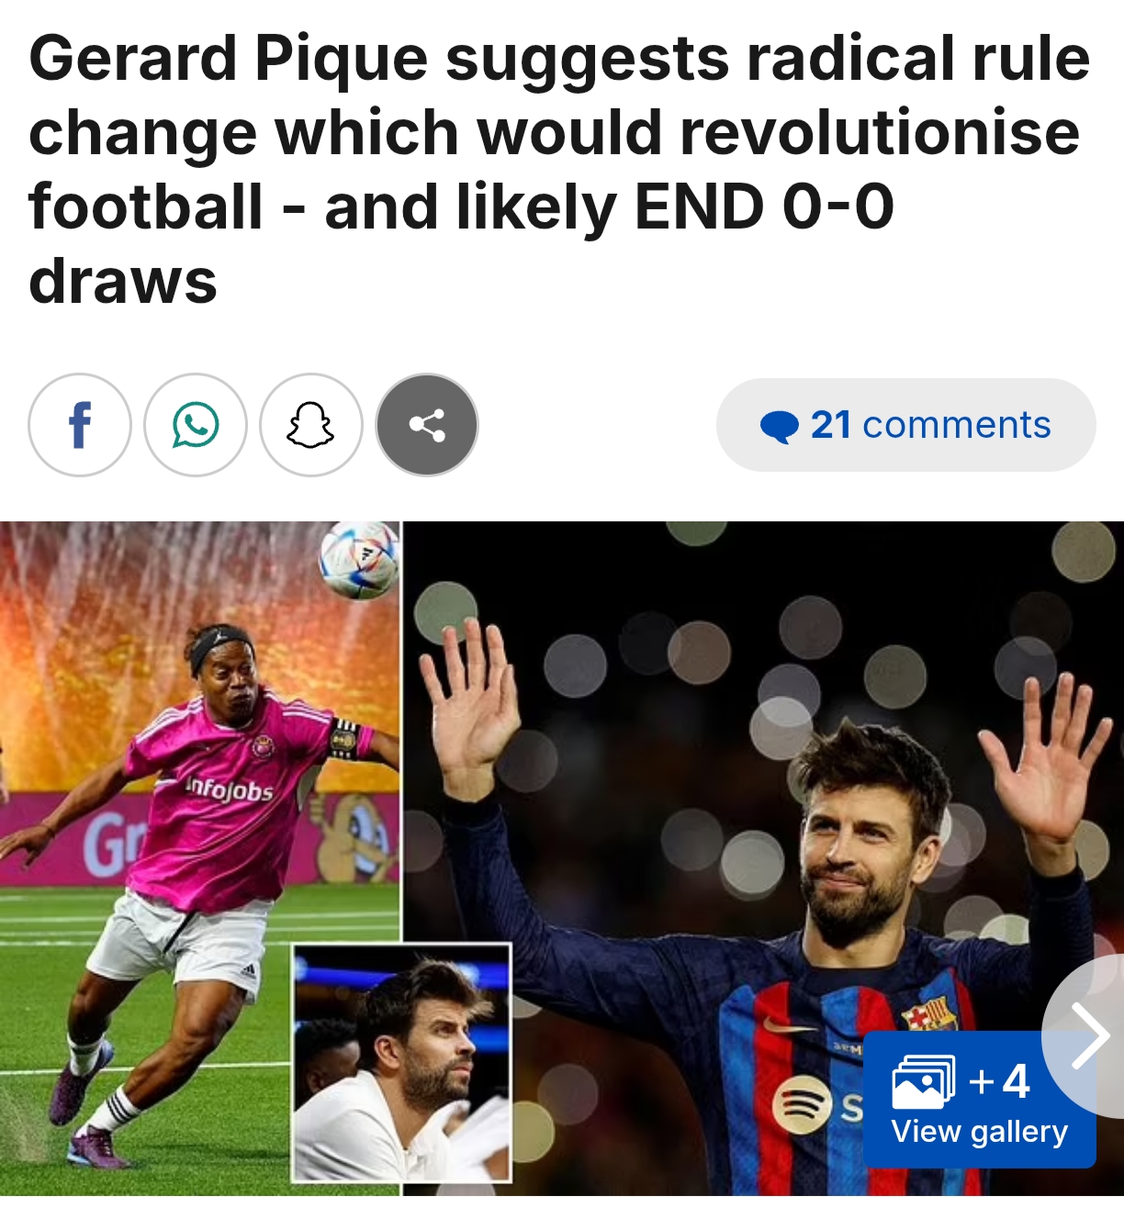Image resolution: width=1124 pixels, height=1208 pixels.
Task: Open photo of player in pink Infojobs shirt
Action: pyautogui.click(x=199, y=857)
